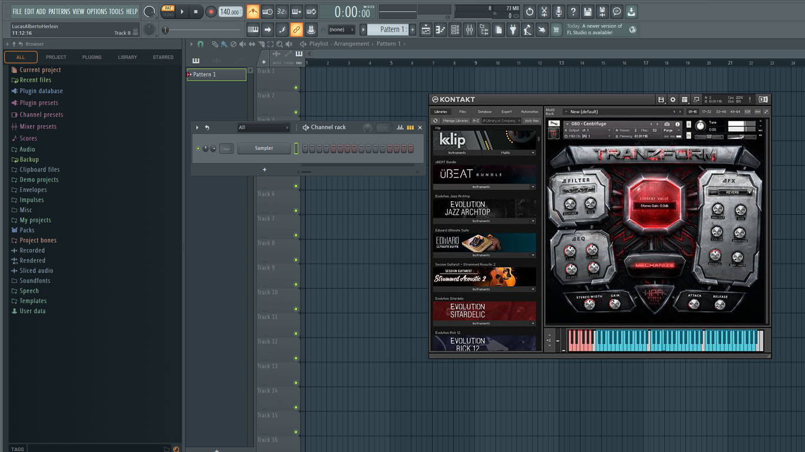805x452 pixels.
Task: Toggle the metronome icon
Action: pos(253,12)
